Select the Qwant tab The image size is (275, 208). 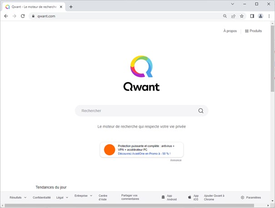[x=34, y=7]
